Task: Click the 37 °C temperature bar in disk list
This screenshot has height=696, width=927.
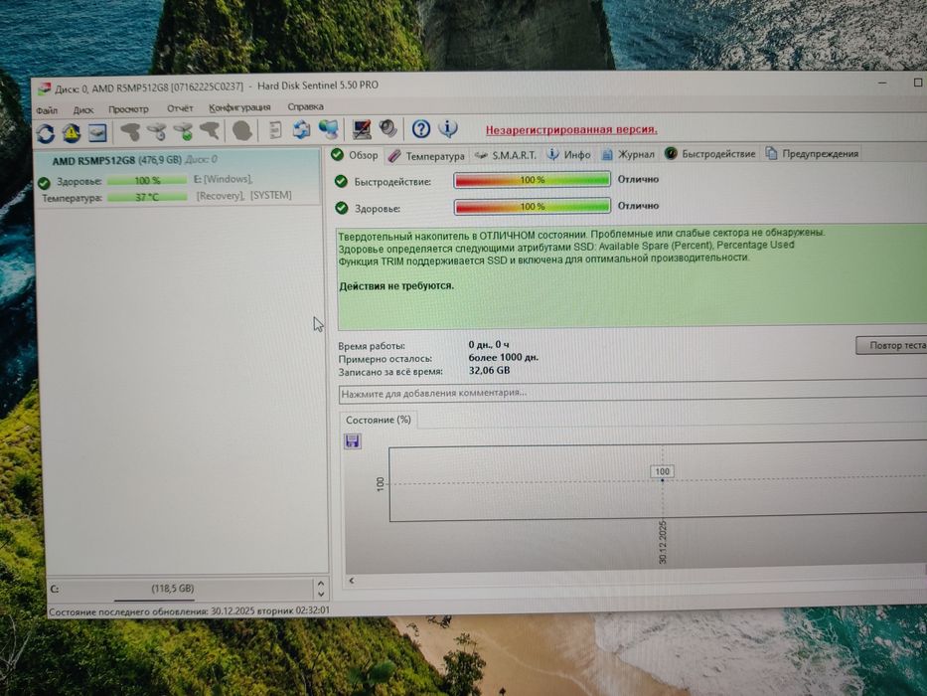Action: click(147, 197)
